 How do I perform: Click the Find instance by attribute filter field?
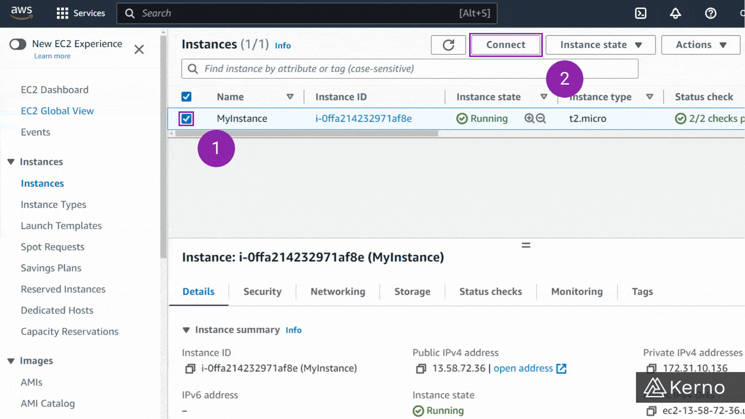click(x=409, y=69)
